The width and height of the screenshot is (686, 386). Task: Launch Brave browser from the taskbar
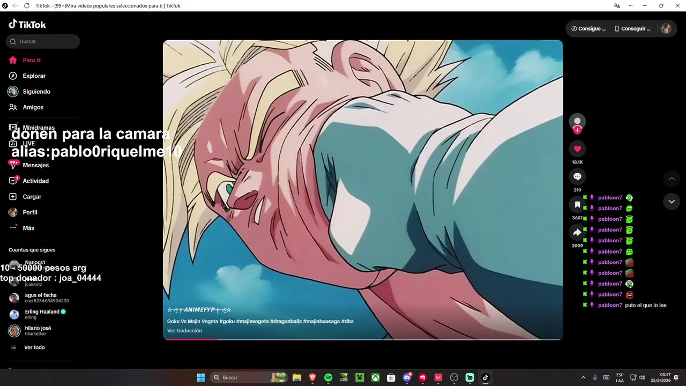(312, 377)
